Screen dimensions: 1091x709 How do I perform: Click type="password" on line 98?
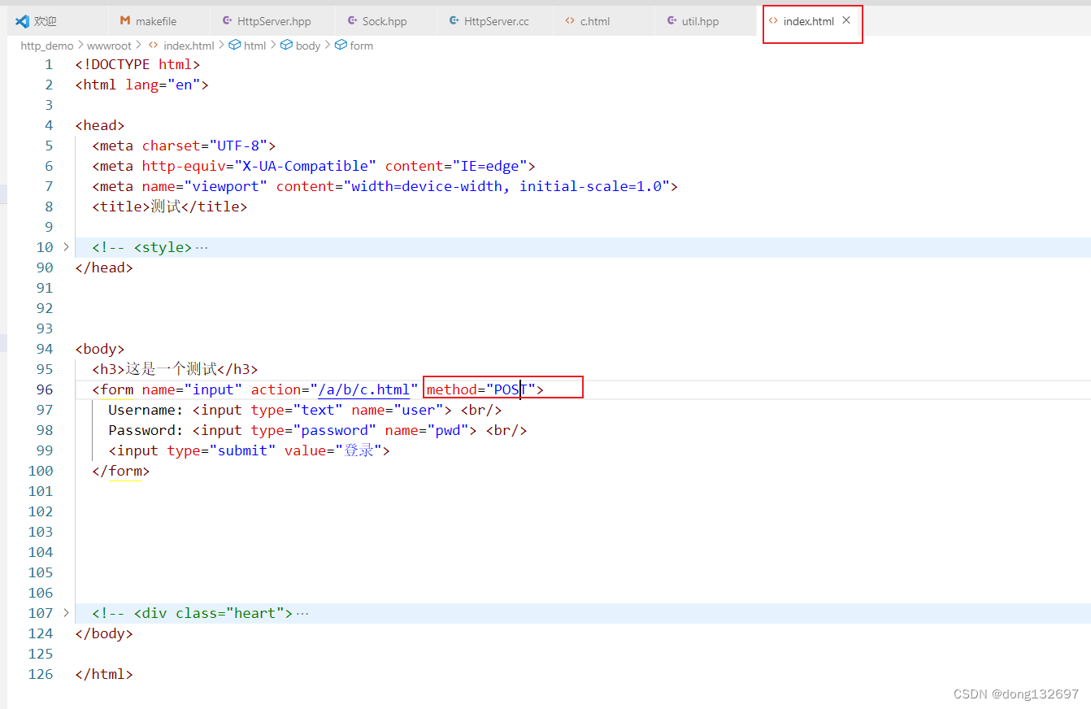pyautogui.click(x=314, y=430)
